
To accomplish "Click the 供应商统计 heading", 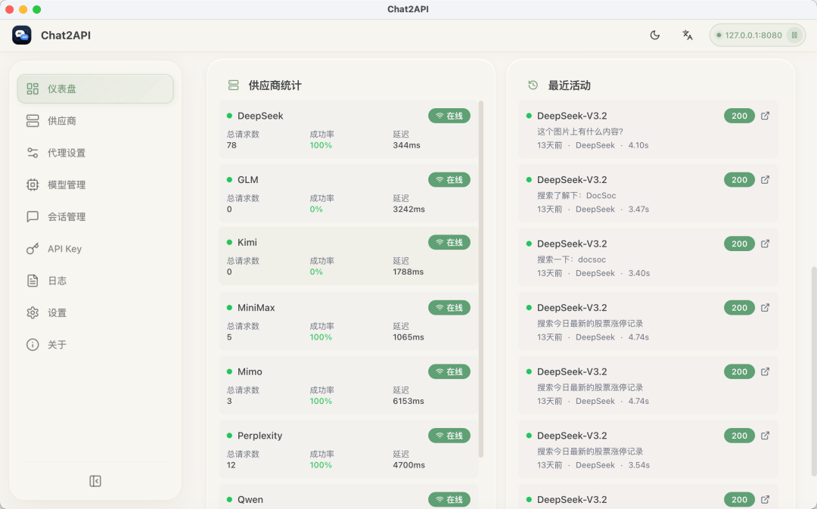I will click(x=275, y=85).
